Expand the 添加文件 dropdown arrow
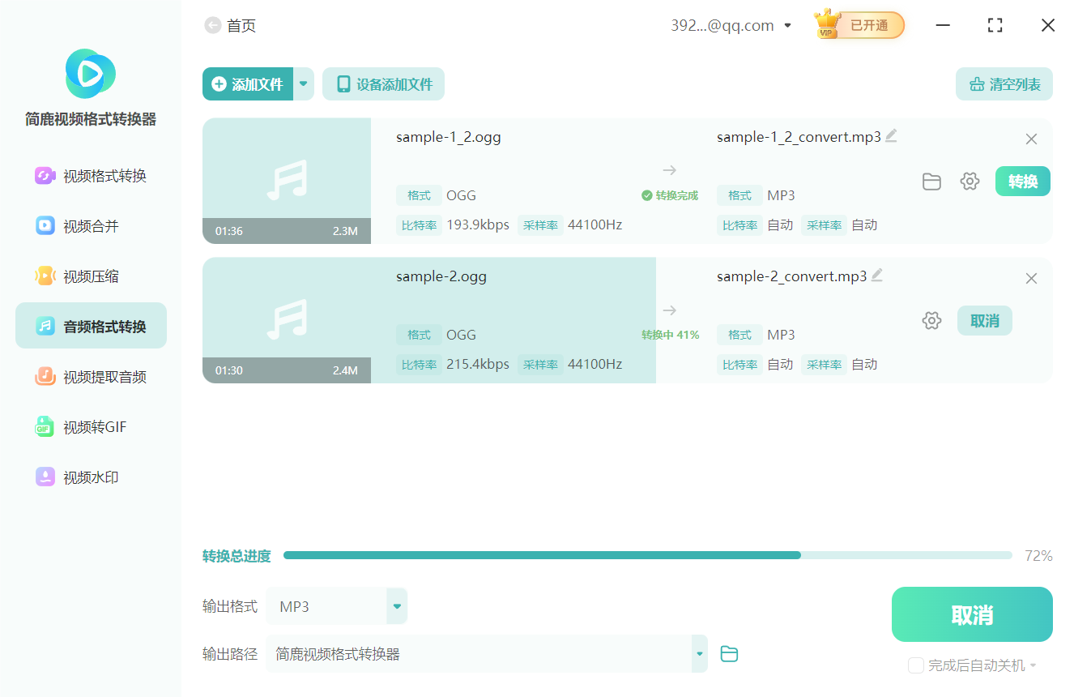 point(304,83)
